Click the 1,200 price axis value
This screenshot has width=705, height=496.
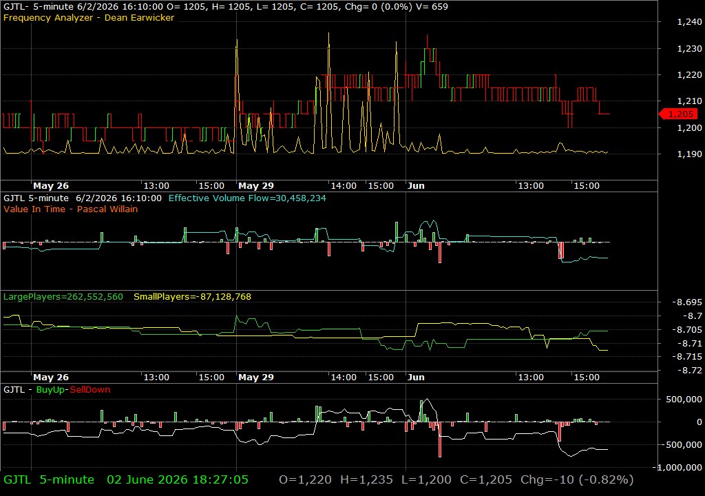pyautogui.click(x=689, y=128)
